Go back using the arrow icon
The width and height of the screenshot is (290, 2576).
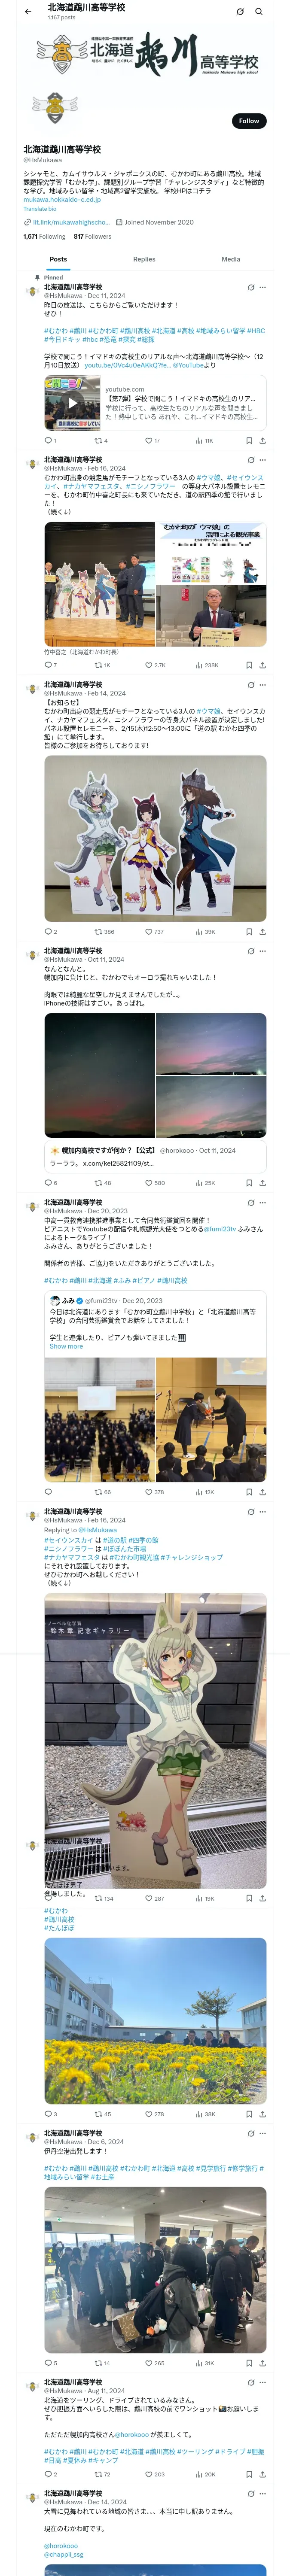28,12
